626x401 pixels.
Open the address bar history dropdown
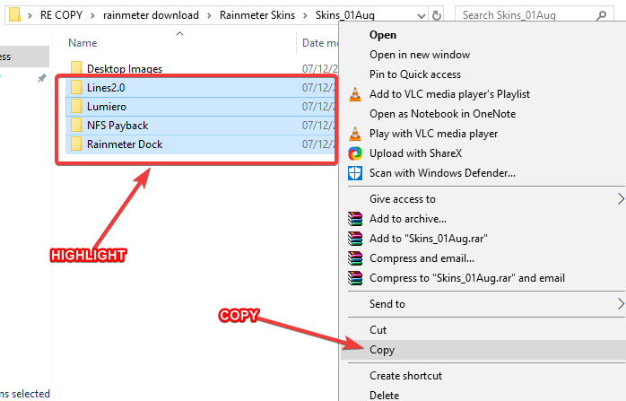[421, 16]
